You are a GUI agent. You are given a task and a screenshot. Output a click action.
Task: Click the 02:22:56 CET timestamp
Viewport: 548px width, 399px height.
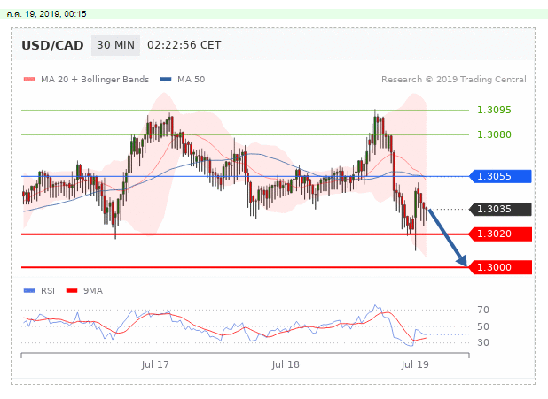(x=184, y=45)
